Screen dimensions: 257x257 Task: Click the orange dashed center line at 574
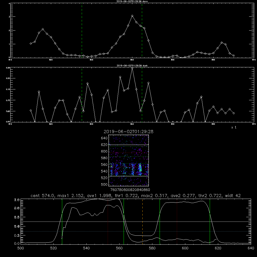(x=142, y=221)
